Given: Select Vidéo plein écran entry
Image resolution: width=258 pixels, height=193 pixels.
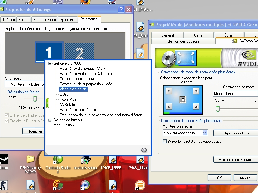Looking at the screenshot, I should tap(73, 89).
